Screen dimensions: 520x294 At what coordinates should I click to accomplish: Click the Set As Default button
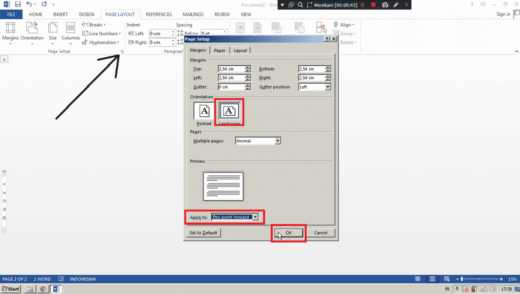203,233
